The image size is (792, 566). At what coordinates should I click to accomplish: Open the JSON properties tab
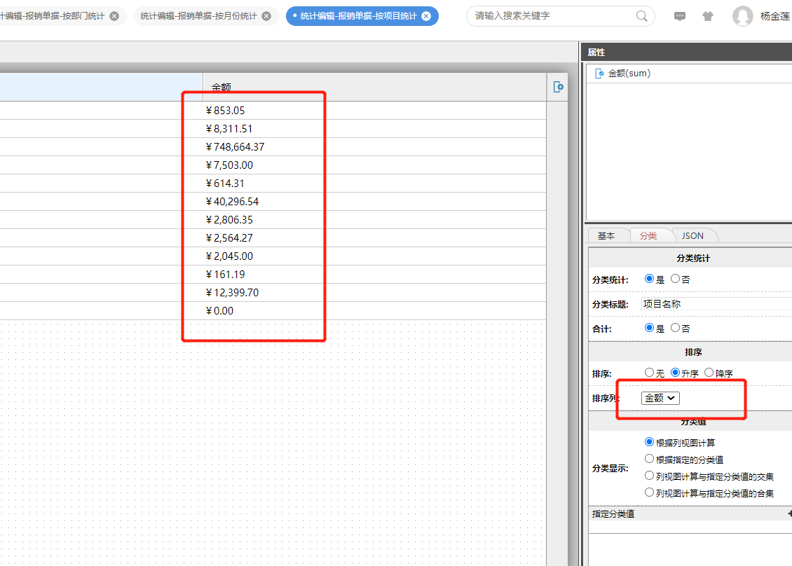(x=692, y=236)
